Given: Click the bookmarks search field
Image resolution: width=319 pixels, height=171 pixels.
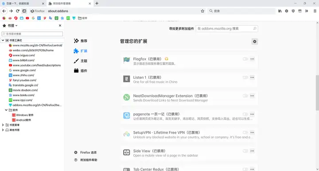Looking at the screenshot, I should 32,34.
